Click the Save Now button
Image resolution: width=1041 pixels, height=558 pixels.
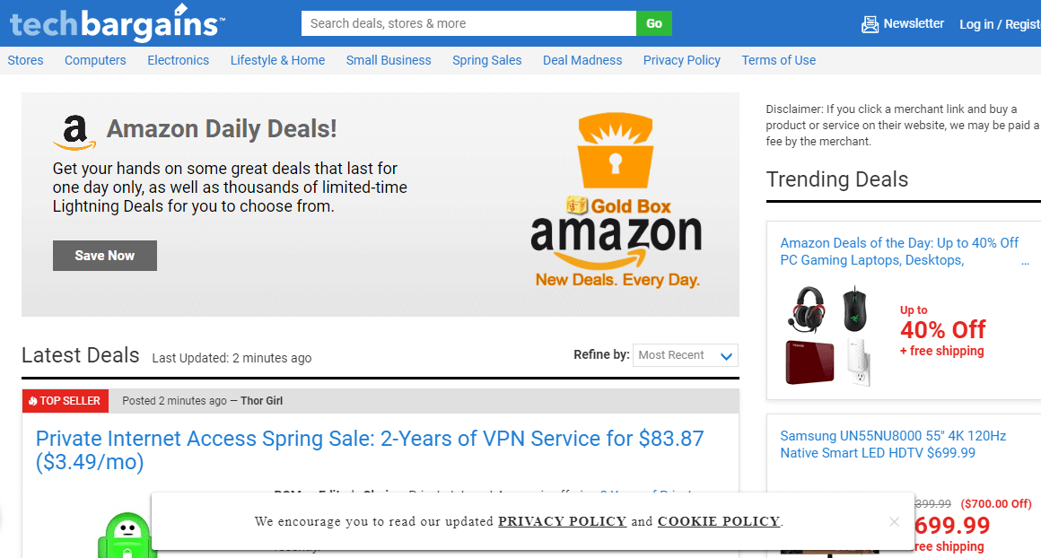pos(105,256)
